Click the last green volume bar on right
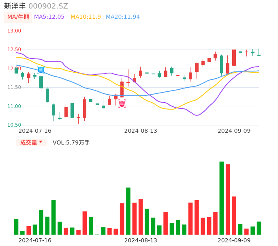This screenshot has height=246, width=278. pos(259,228)
